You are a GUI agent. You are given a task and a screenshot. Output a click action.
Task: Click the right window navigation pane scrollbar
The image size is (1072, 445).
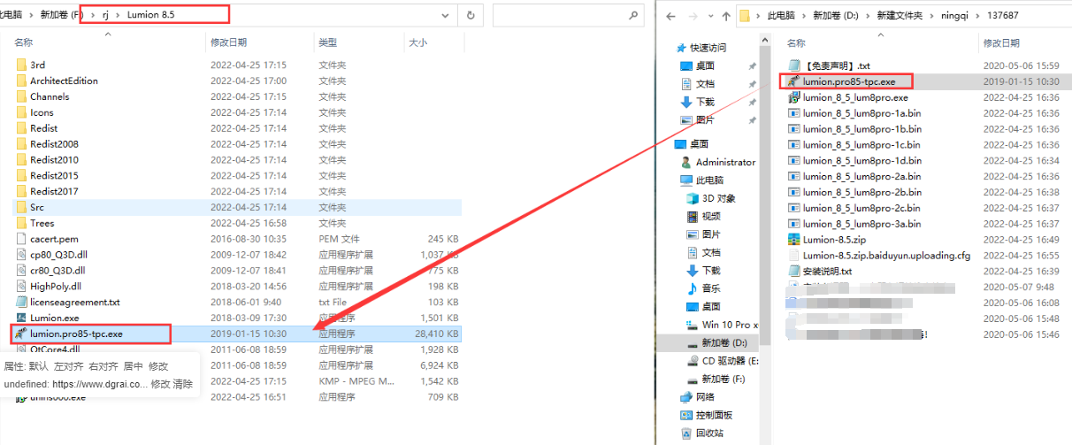coord(767,177)
